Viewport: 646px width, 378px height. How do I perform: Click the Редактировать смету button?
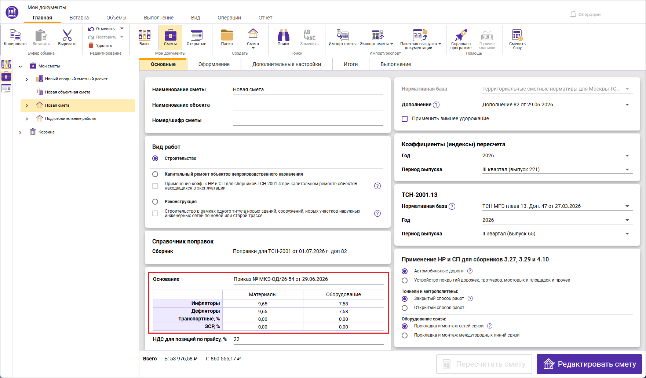pyautogui.click(x=589, y=364)
